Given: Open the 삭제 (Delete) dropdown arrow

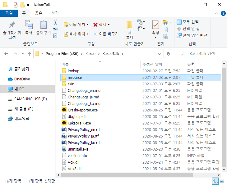Looking at the screenshot, I should (x=109, y=25).
